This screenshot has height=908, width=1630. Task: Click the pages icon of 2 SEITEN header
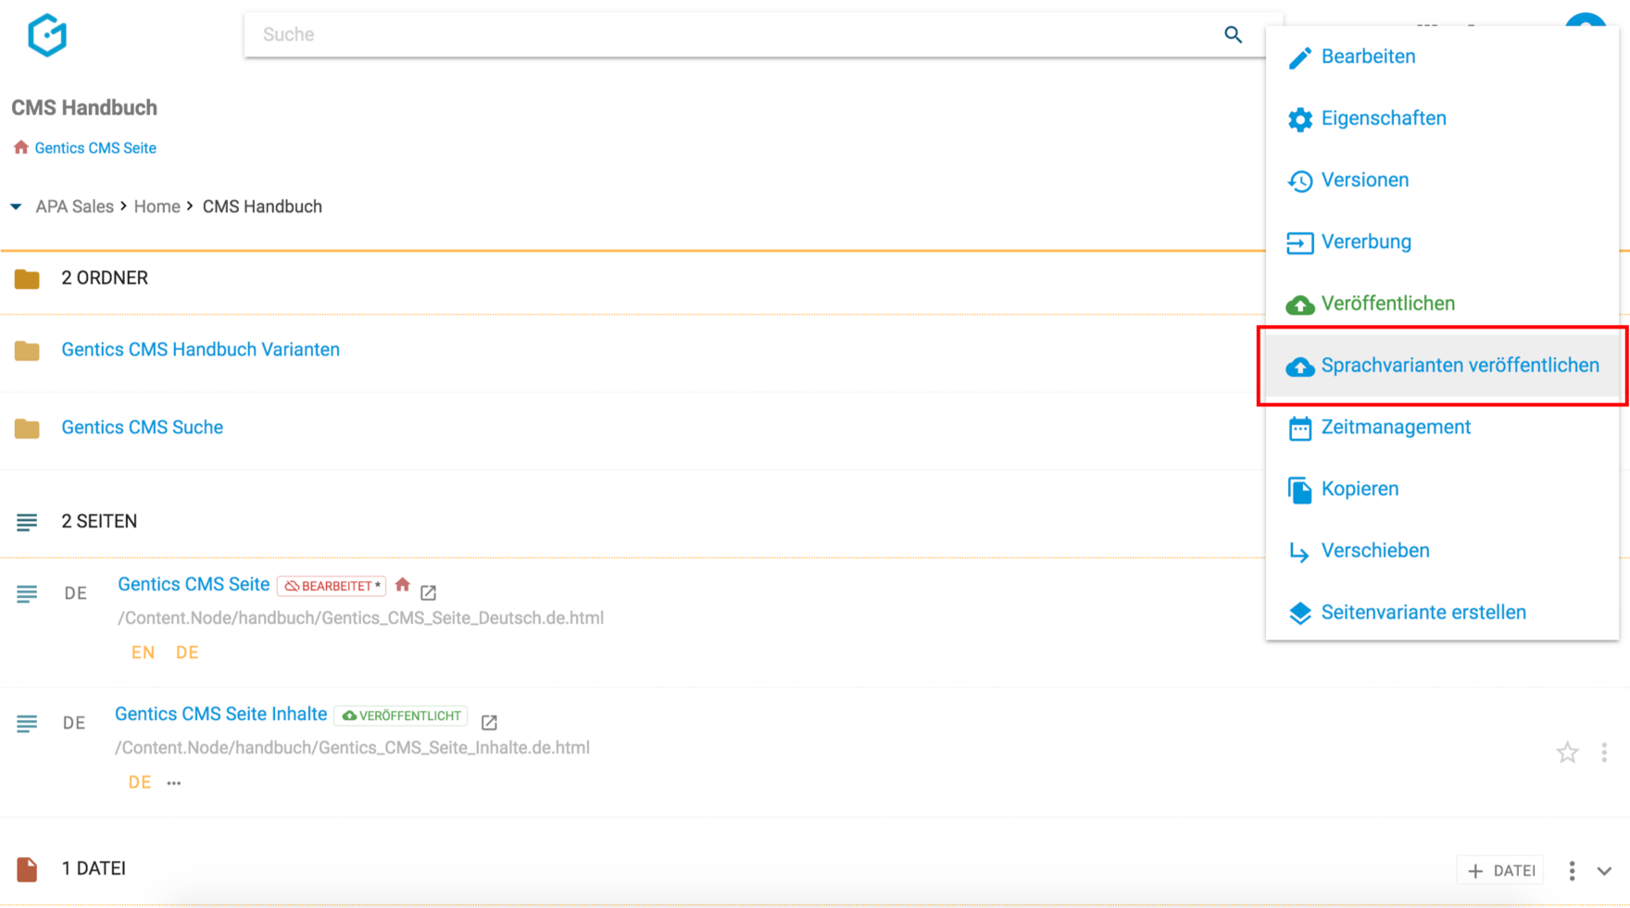tap(27, 522)
